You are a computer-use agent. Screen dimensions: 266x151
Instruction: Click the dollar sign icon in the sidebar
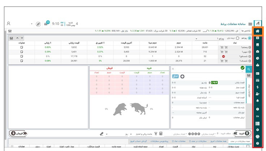[258, 87]
